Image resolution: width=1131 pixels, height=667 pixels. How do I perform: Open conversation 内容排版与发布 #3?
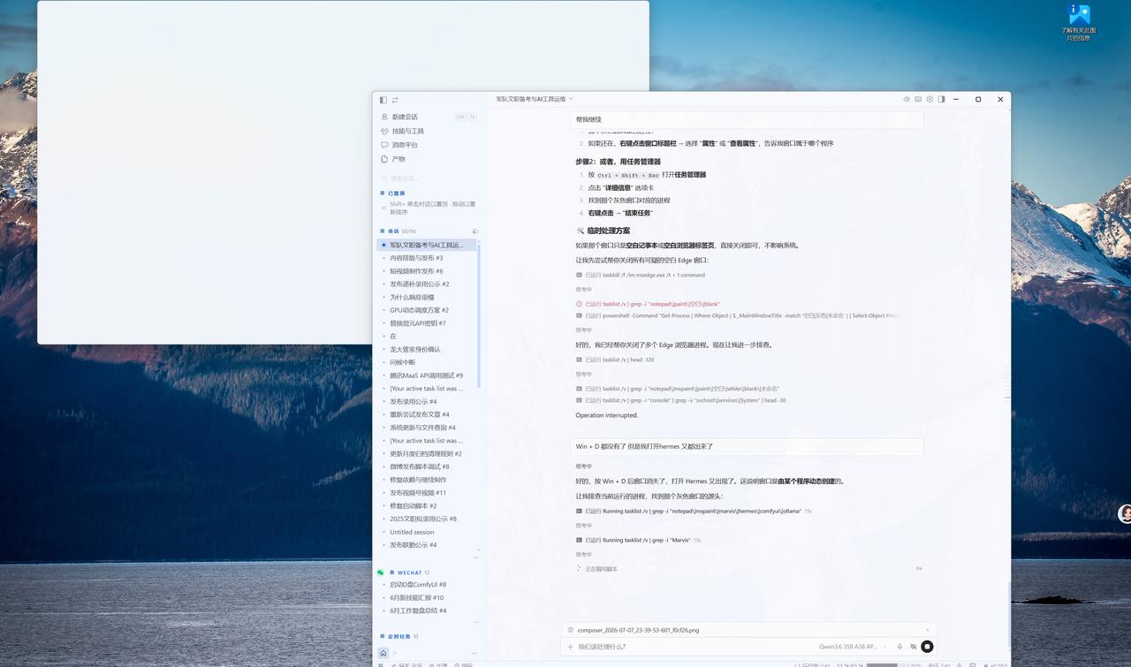(x=428, y=258)
